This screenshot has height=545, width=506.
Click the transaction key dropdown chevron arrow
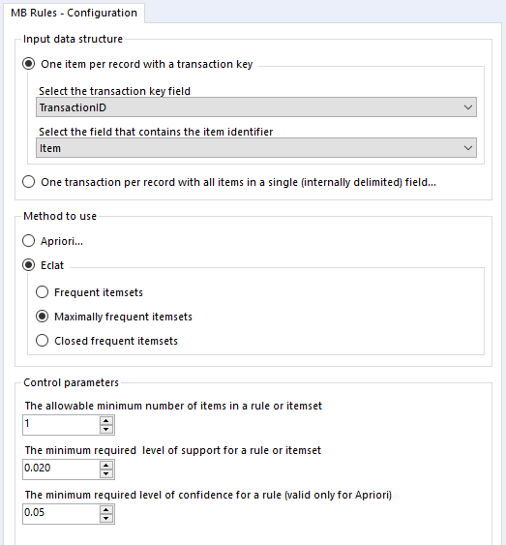[x=468, y=107]
